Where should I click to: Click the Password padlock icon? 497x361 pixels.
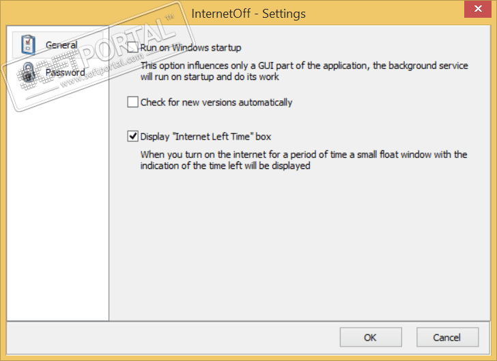(27, 72)
